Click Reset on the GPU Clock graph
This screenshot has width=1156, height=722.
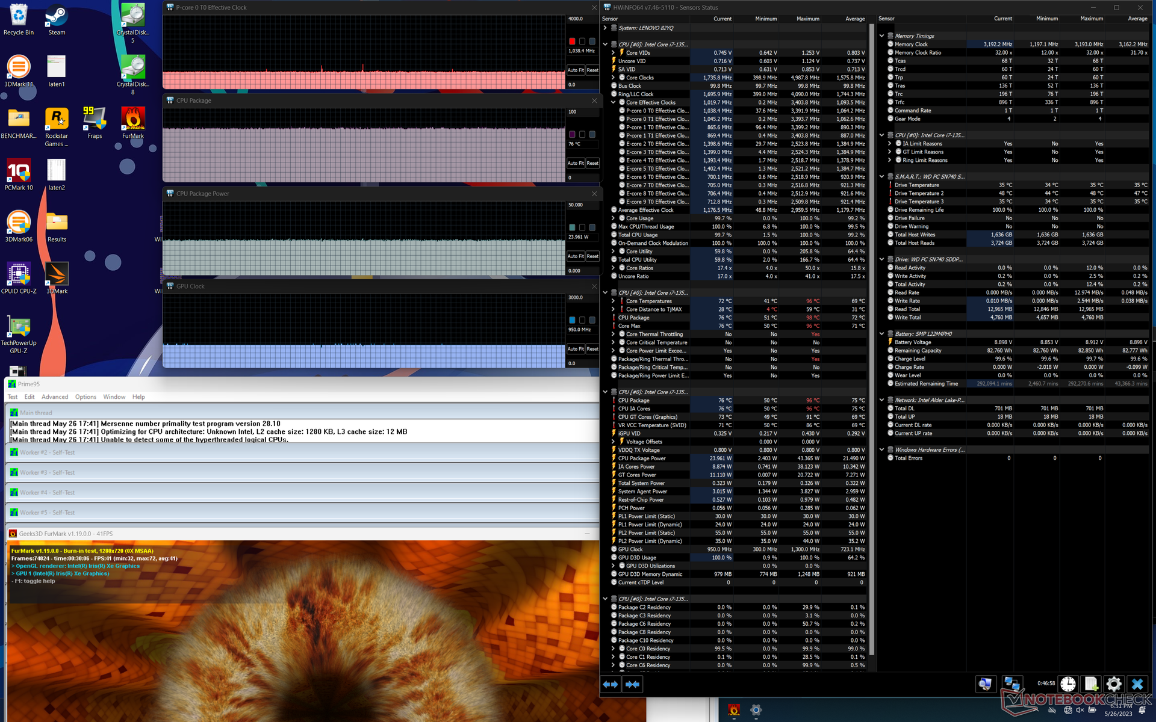[592, 349]
